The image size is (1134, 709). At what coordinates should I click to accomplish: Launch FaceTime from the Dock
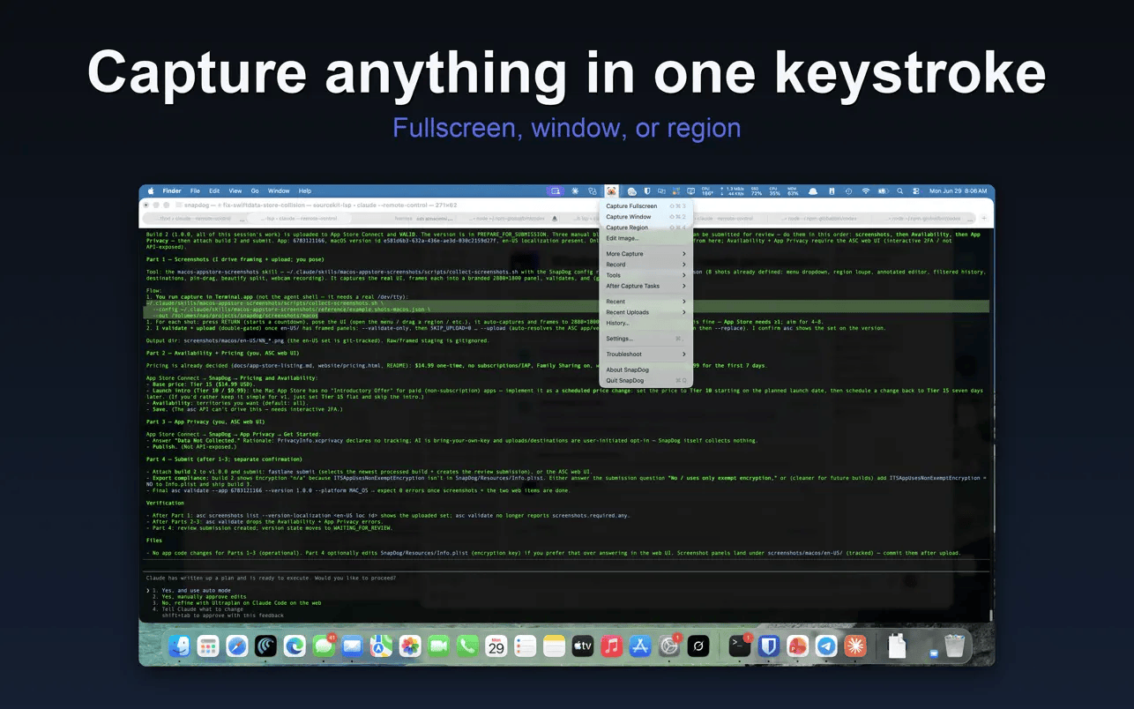[439, 646]
